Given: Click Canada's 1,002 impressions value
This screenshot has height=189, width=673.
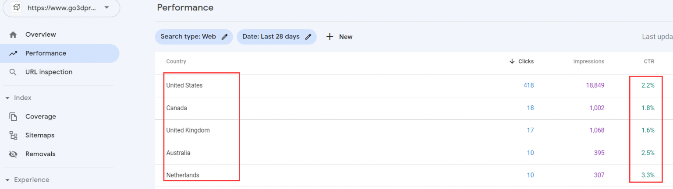Looking at the screenshot, I should click(x=597, y=108).
